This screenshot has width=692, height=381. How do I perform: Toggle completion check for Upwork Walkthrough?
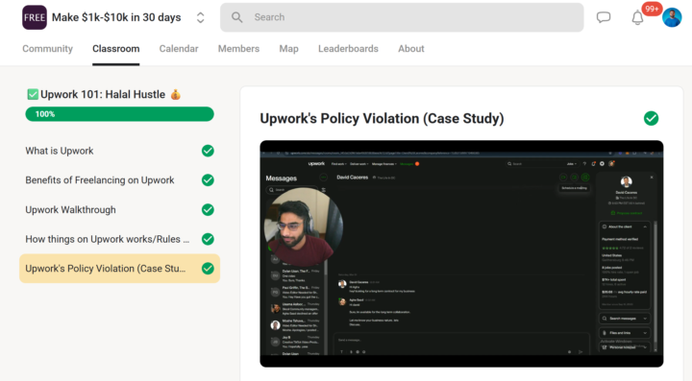tap(208, 209)
